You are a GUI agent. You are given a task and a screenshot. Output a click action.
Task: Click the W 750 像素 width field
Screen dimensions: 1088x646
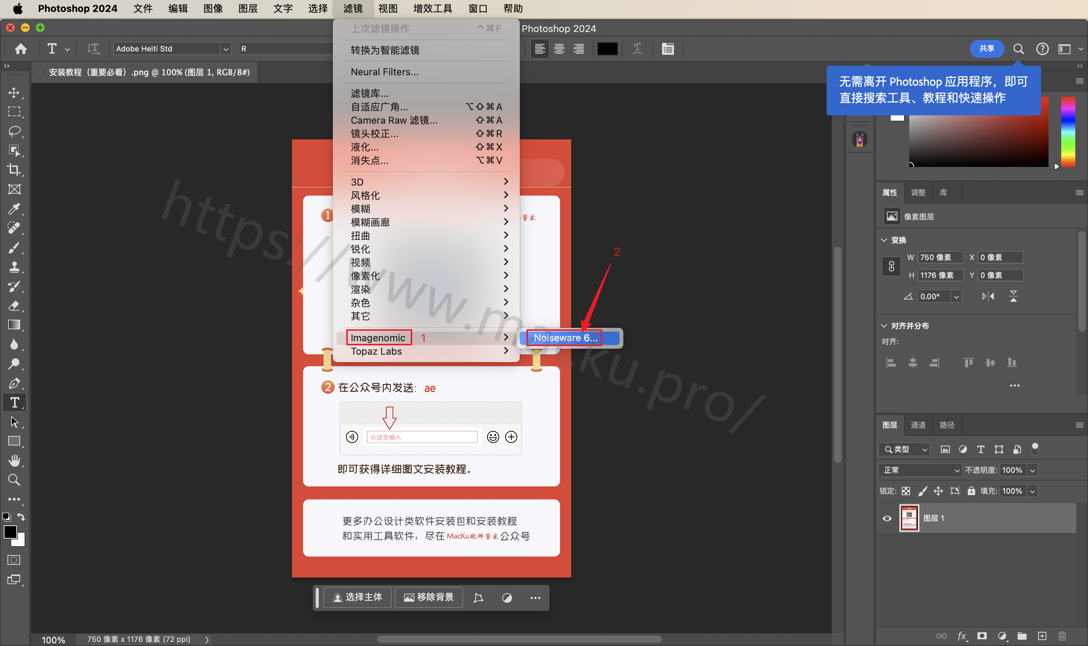coord(940,257)
